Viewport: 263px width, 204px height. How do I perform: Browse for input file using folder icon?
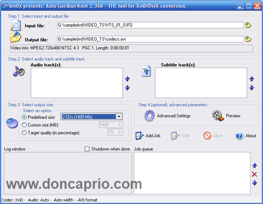pyautogui.click(x=248, y=25)
